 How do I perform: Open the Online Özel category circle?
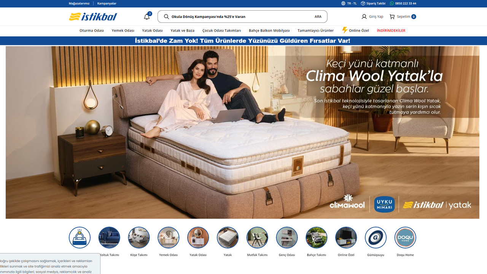click(x=346, y=237)
